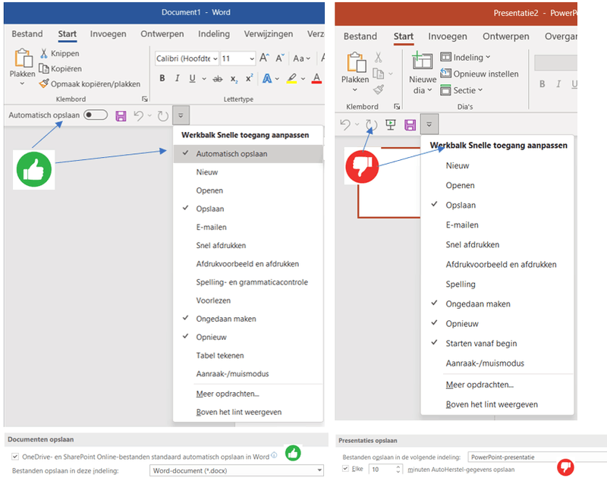
Task: Switch to Invoegen tab in PowerPoint
Action: [x=448, y=36]
